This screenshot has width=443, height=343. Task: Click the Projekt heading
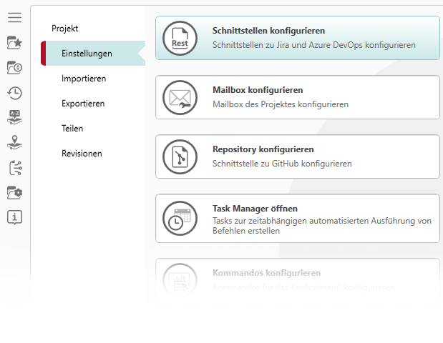click(x=64, y=29)
